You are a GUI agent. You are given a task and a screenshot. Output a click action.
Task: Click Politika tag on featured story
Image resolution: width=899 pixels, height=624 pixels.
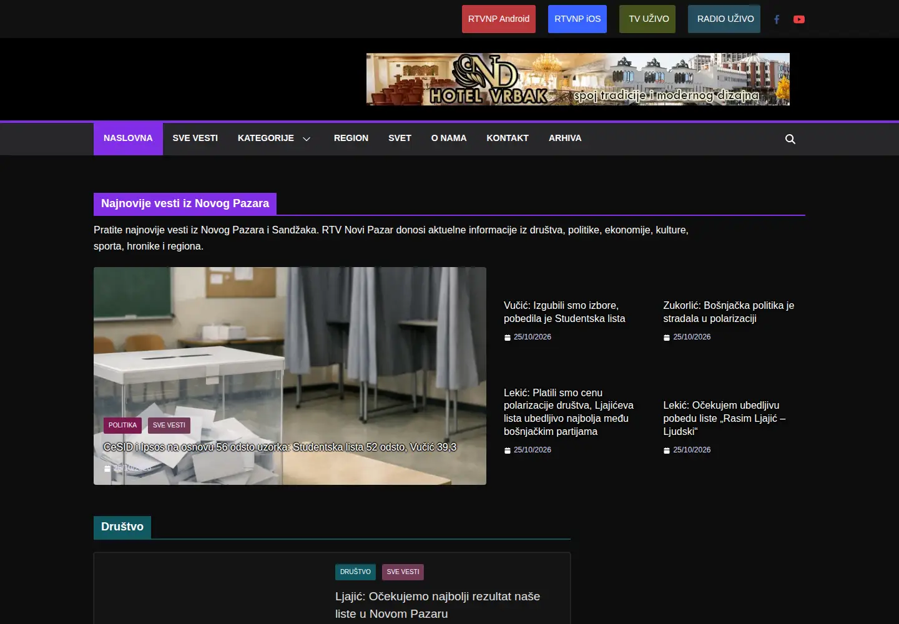click(122, 426)
